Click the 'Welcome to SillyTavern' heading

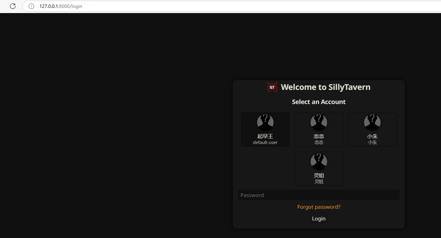coord(326,87)
